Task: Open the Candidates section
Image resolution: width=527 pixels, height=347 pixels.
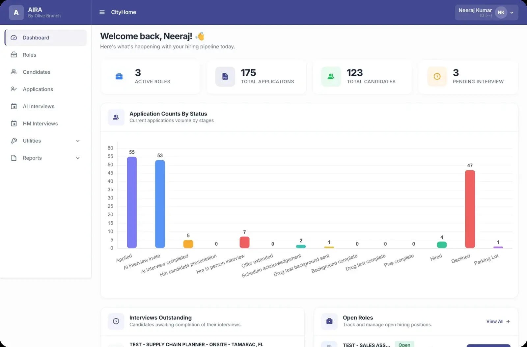Action: tap(46, 72)
